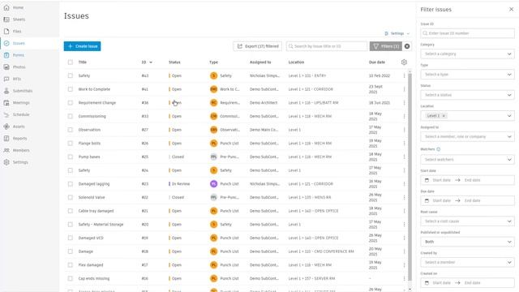Image resolution: width=519 pixels, height=292 pixels.
Task: Open Photos in the sidebar
Action: tap(19, 67)
